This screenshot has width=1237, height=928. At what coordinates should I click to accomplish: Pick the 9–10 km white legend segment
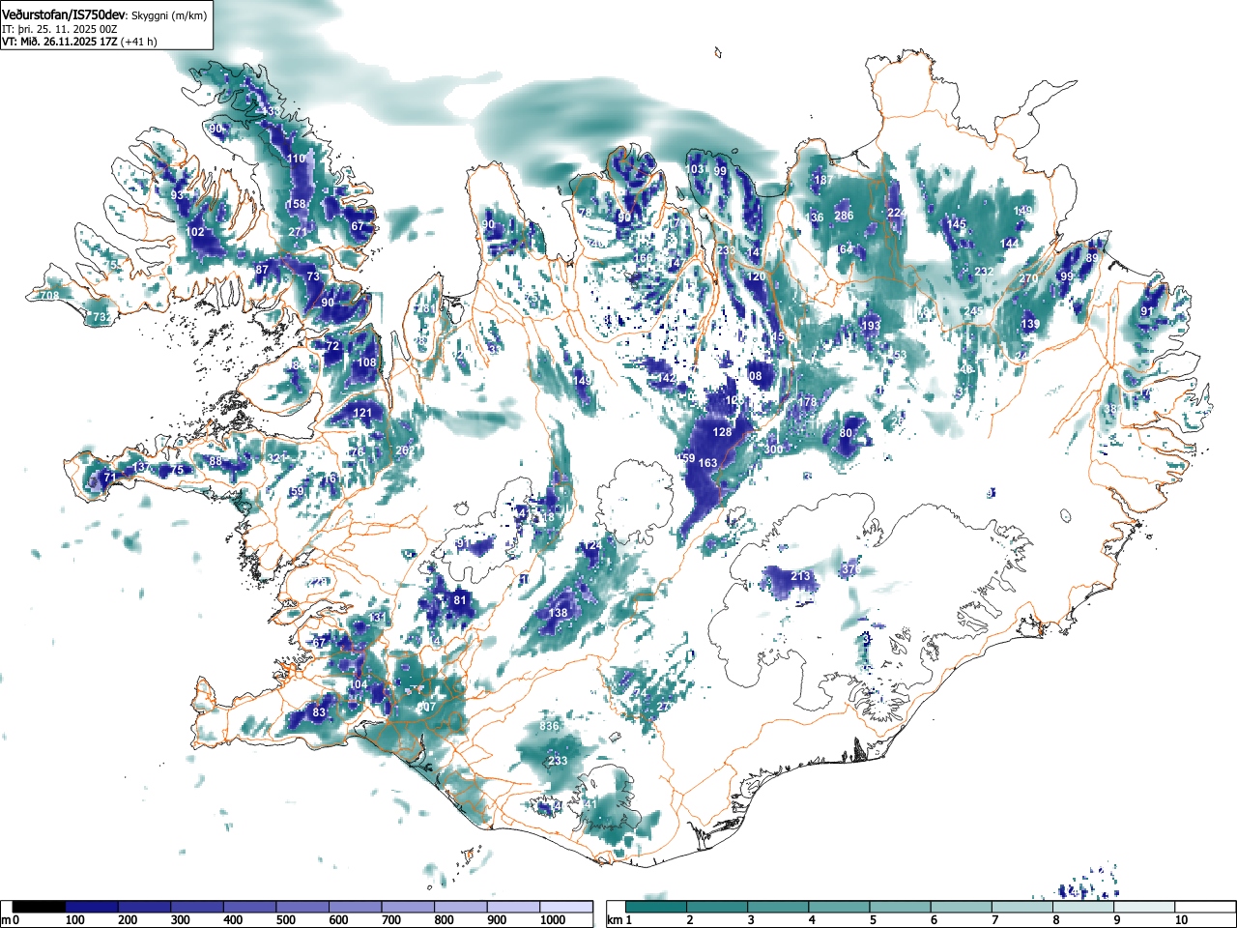[1143, 907]
